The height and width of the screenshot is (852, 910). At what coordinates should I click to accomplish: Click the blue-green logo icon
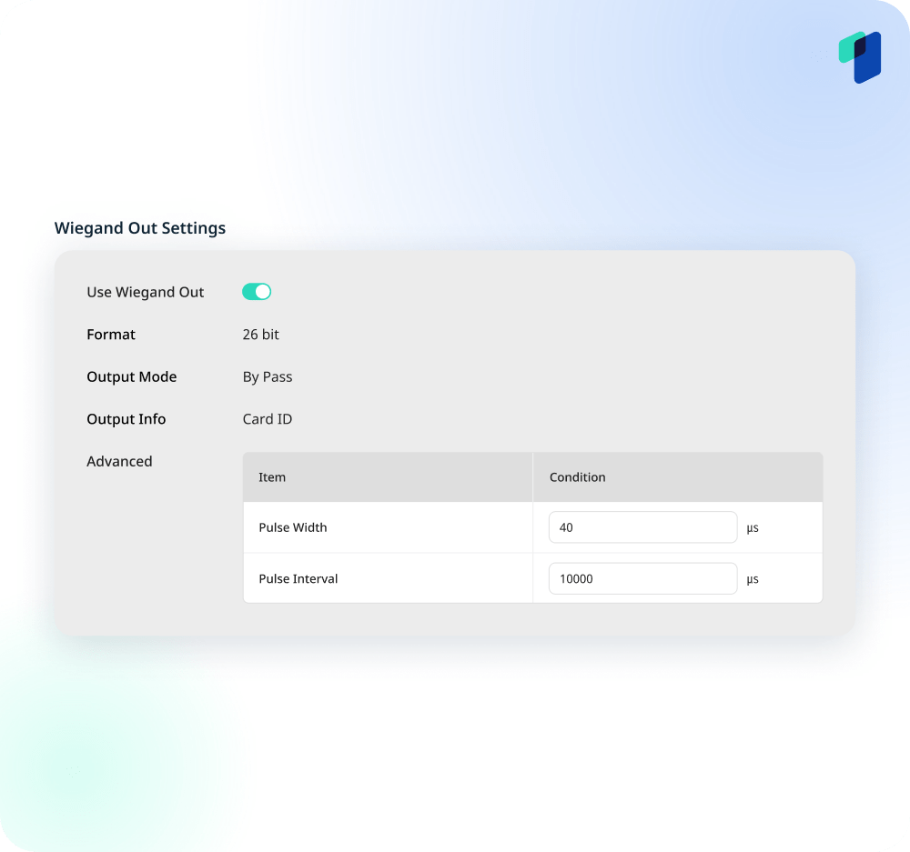[860, 57]
